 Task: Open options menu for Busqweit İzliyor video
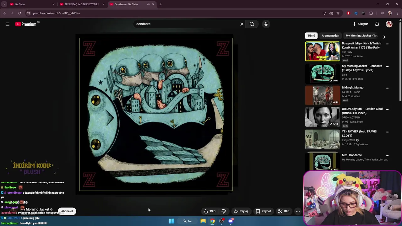[388, 44]
